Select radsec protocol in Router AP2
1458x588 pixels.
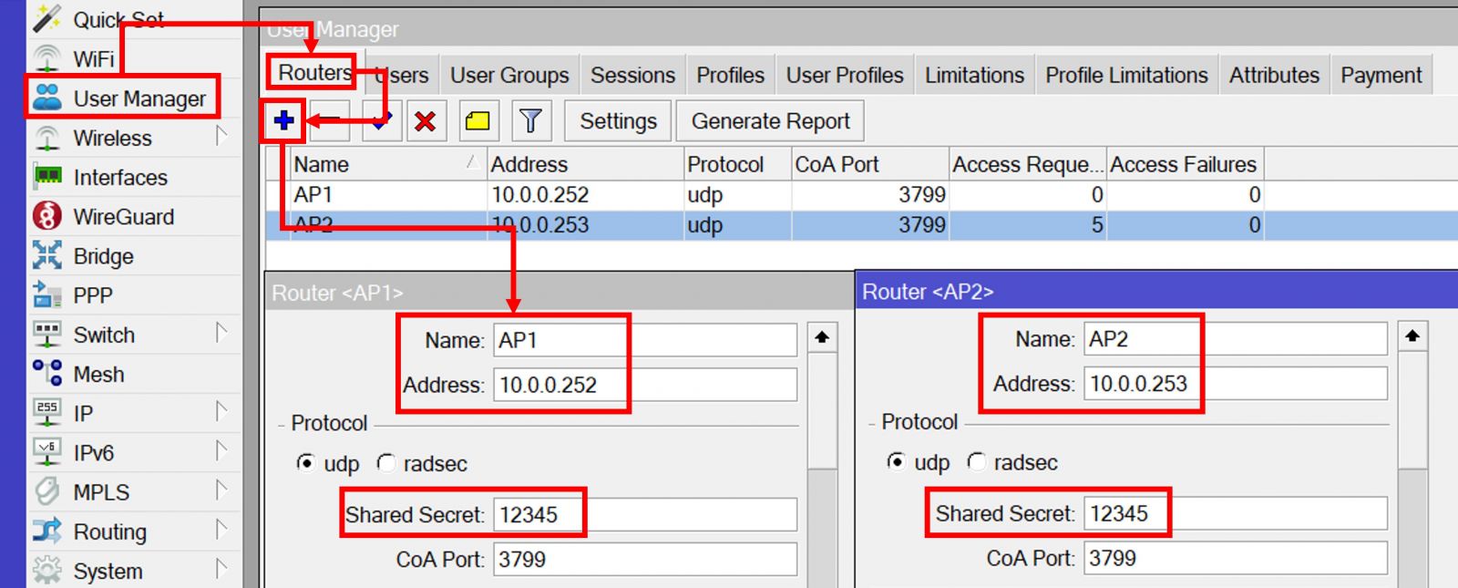(x=977, y=463)
